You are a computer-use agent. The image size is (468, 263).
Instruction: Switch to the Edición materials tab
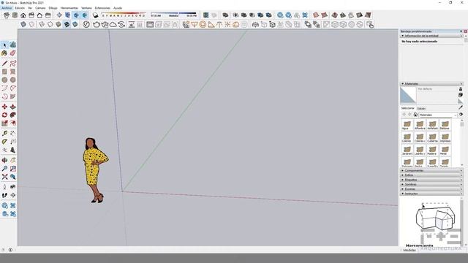[421, 109]
